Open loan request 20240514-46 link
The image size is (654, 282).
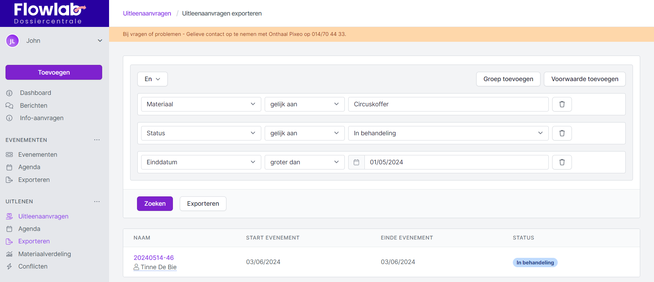(x=154, y=258)
